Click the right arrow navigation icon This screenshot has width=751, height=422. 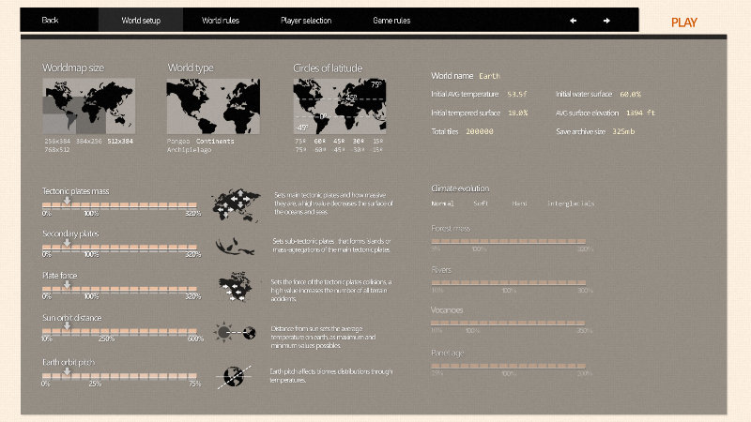coord(606,21)
